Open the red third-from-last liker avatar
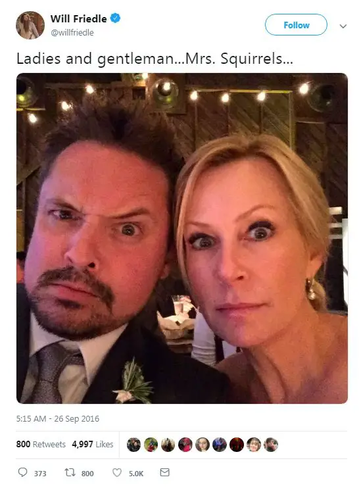The height and width of the screenshot is (494, 359). pyautogui.click(x=237, y=445)
